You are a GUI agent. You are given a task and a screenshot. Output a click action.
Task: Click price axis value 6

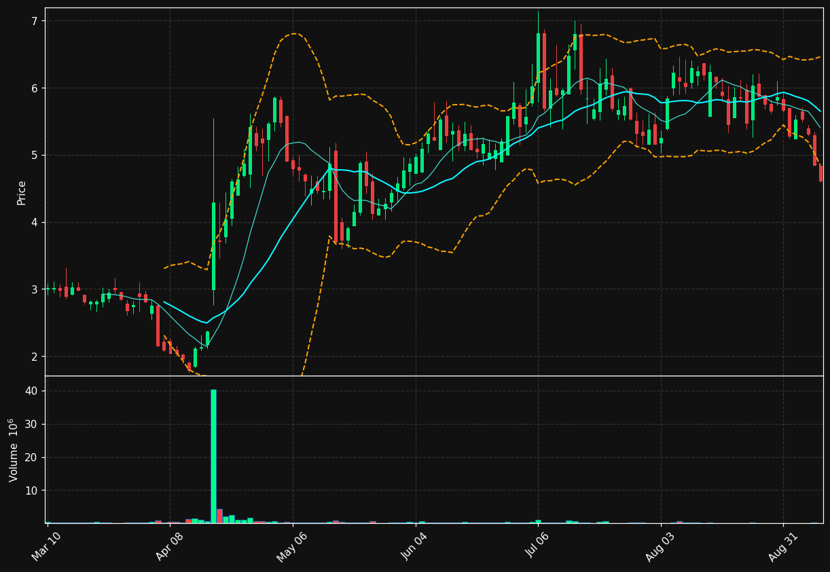(37, 88)
